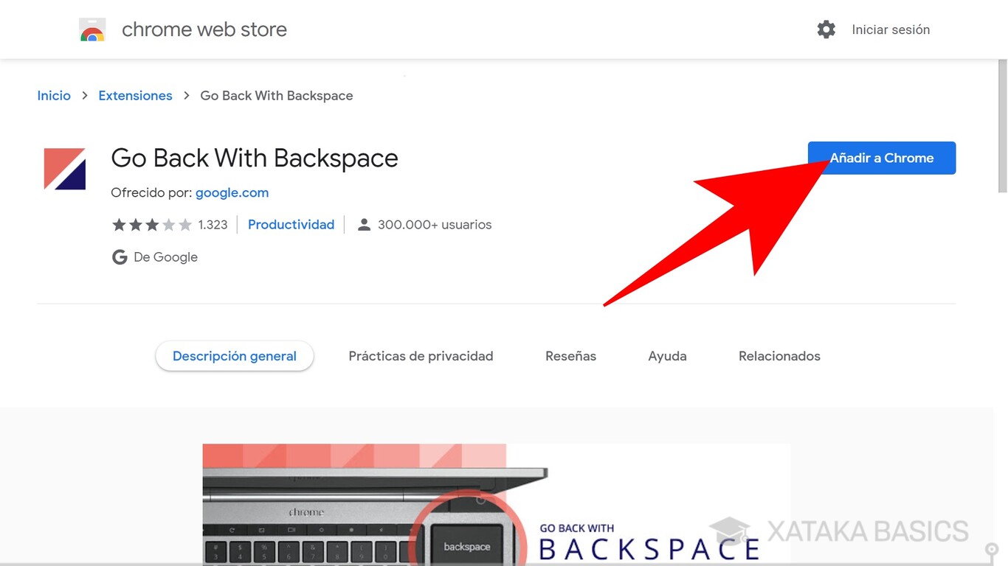Select the Descripción general tab
This screenshot has height=566, width=1008.
pos(235,356)
